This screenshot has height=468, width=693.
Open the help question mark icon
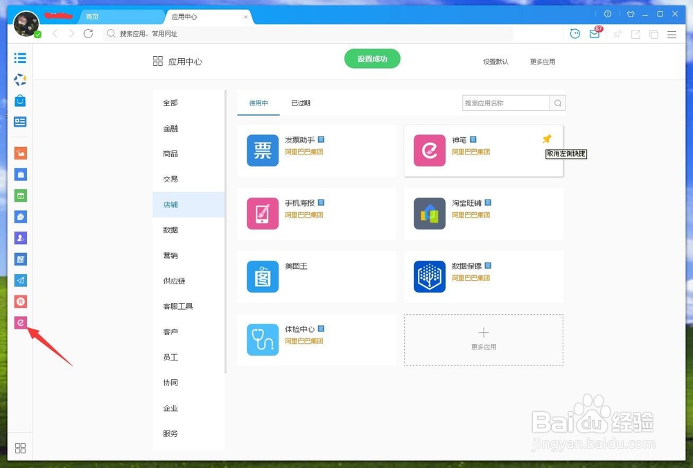pos(608,14)
